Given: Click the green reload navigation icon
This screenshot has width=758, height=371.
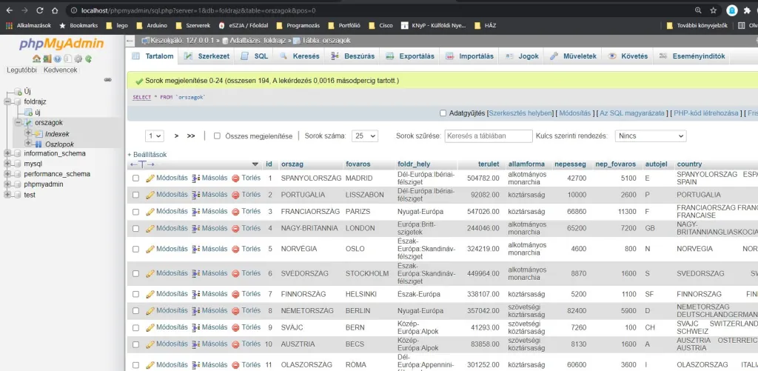Looking at the screenshot, I should 89,59.
